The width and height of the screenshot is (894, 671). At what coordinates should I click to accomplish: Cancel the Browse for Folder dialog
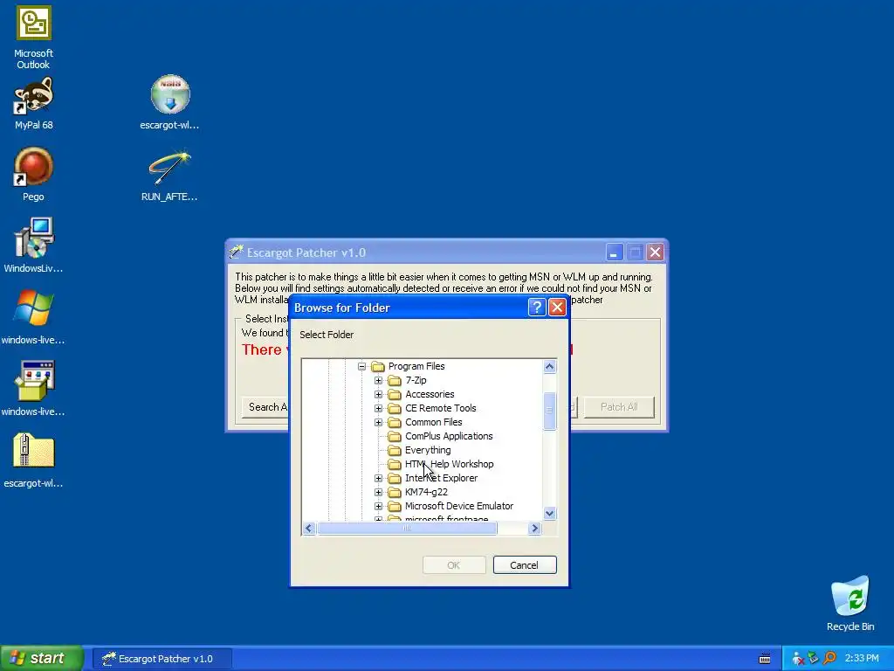click(525, 565)
